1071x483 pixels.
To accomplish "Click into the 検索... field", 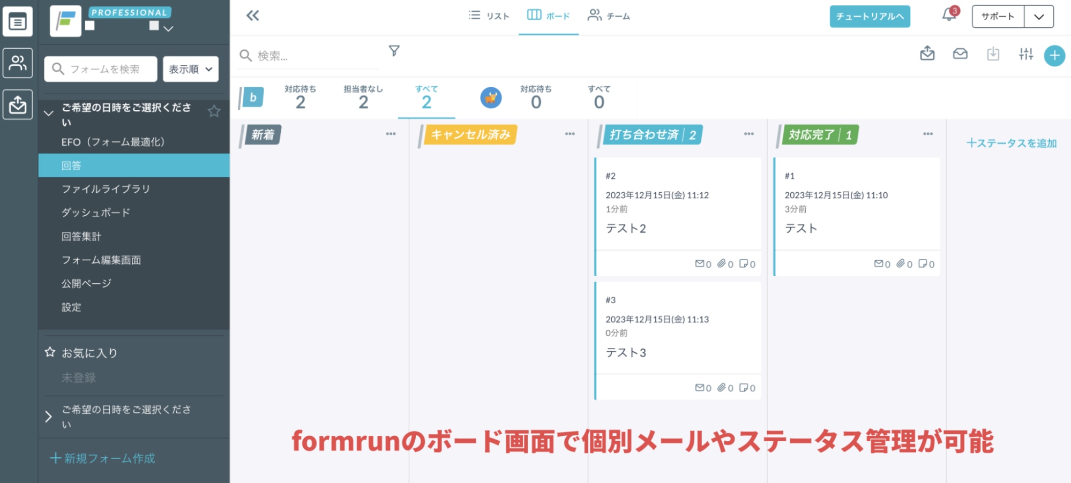I will (x=309, y=56).
